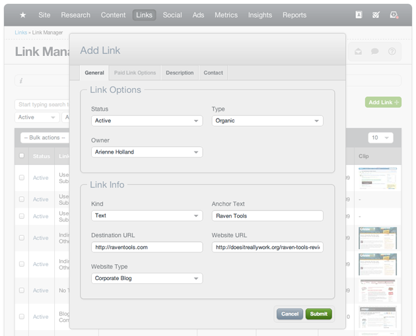Viewport: 416px width, 336px height.
Task: Click the 'Start typing search' field
Action: tap(42, 105)
